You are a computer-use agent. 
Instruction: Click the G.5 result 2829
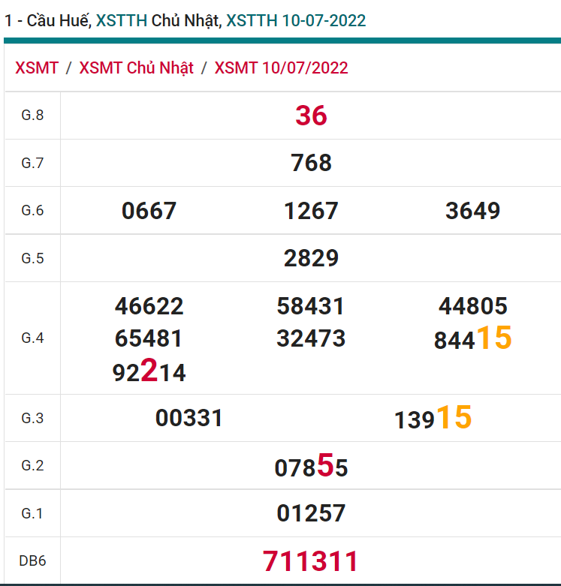click(x=311, y=258)
